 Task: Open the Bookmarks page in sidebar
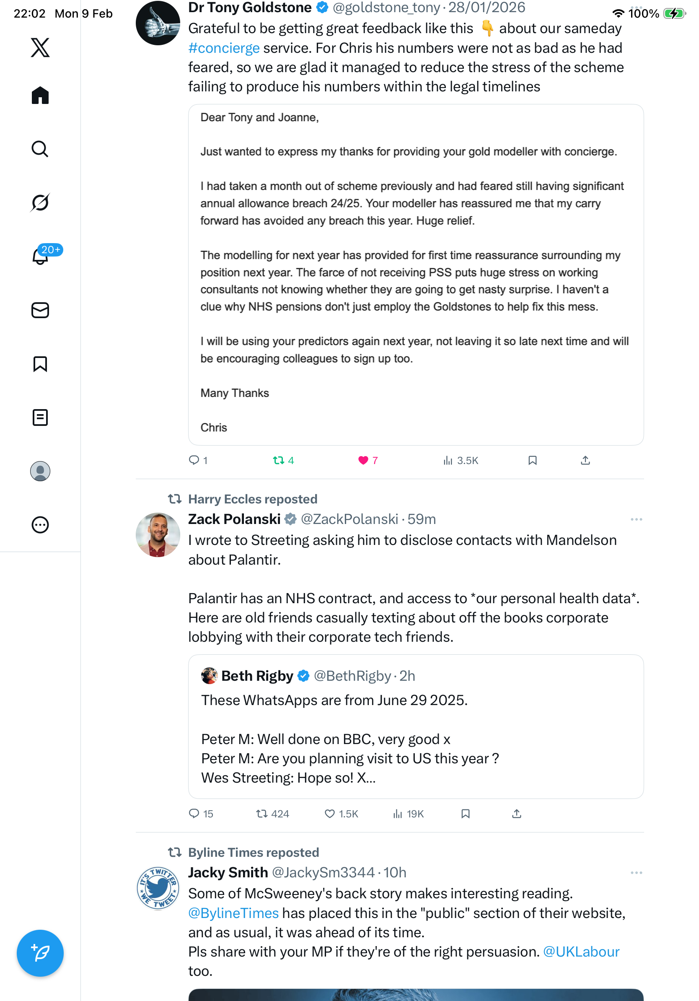click(x=40, y=364)
